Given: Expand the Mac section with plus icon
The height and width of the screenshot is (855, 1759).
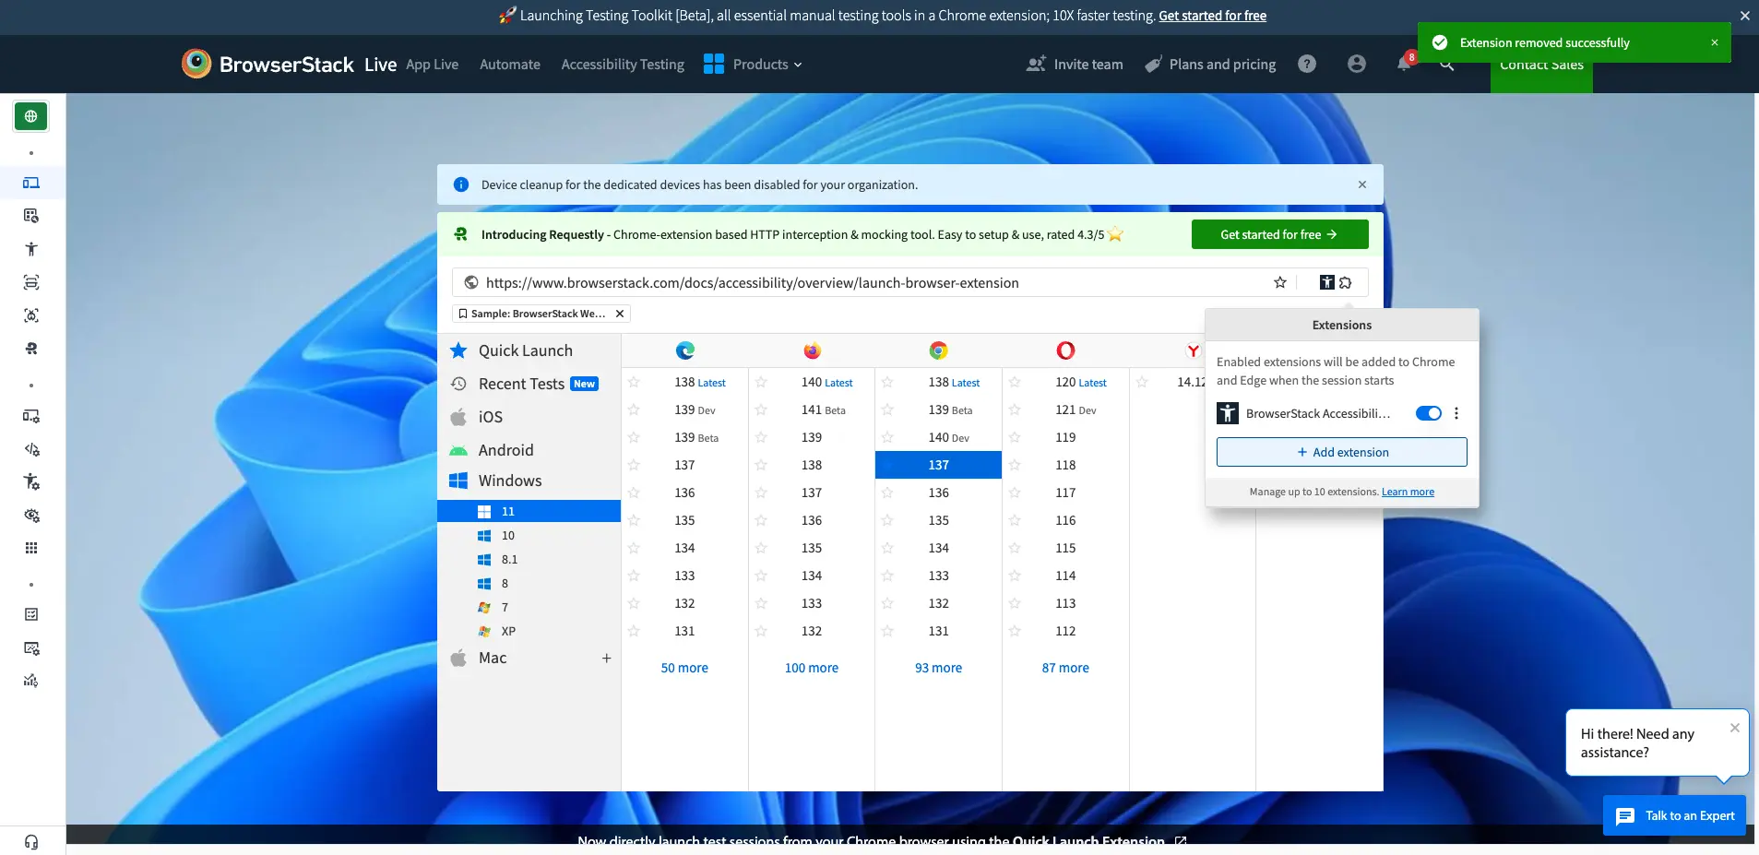Looking at the screenshot, I should pyautogui.click(x=606, y=658).
